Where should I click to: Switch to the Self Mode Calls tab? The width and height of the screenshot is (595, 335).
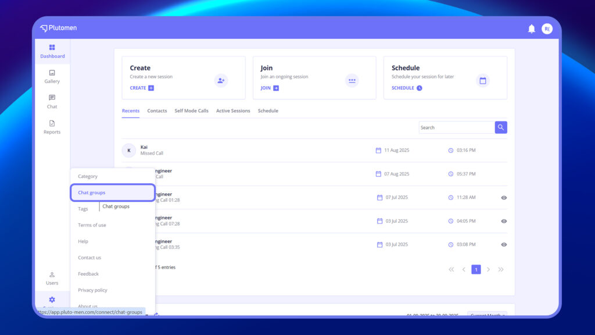pyautogui.click(x=191, y=111)
